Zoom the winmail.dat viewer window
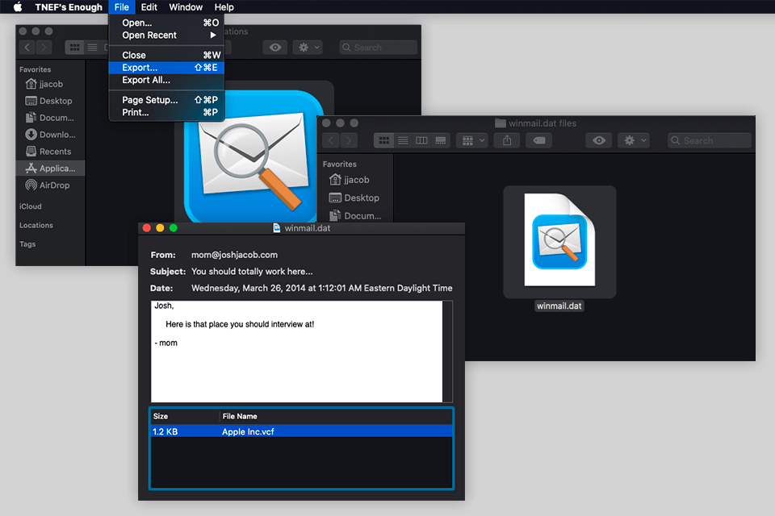The image size is (775, 516). (x=173, y=227)
